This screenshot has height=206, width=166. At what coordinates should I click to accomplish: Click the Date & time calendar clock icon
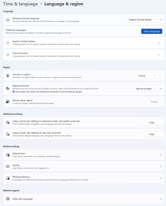click(x=8, y=155)
